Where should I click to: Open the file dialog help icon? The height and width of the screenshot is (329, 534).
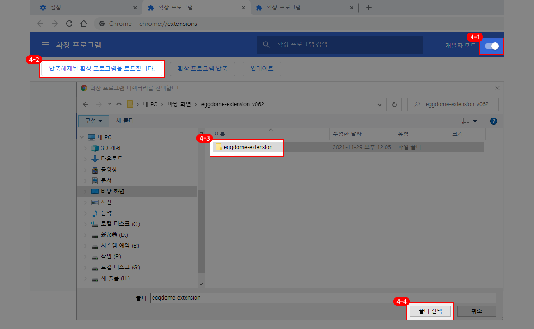[x=494, y=121]
